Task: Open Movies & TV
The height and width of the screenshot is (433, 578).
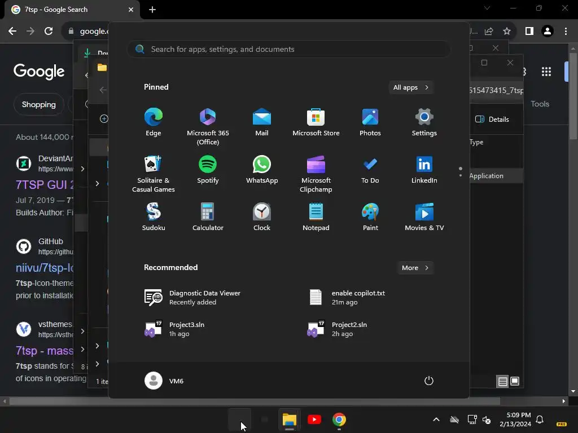Action: pos(424,217)
